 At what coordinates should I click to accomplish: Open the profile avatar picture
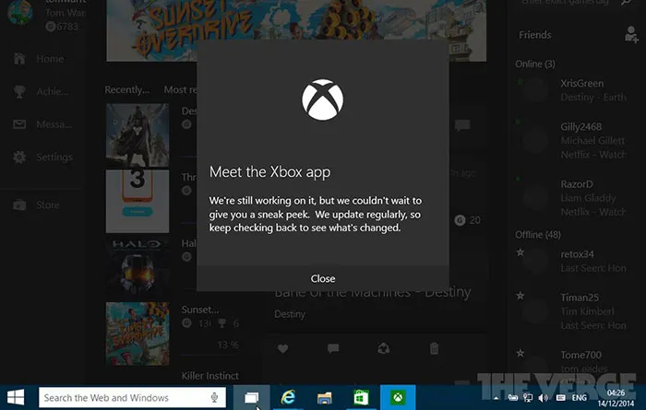pyautogui.click(x=19, y=11)
